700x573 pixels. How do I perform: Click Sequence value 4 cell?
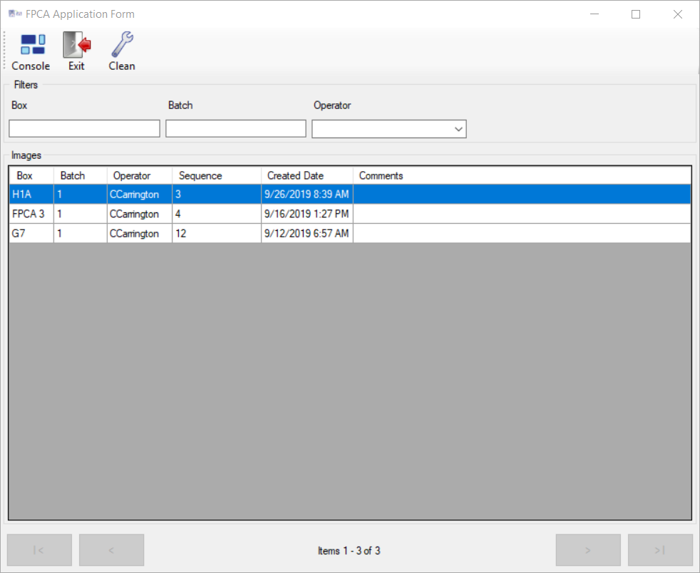coord(217,214)
